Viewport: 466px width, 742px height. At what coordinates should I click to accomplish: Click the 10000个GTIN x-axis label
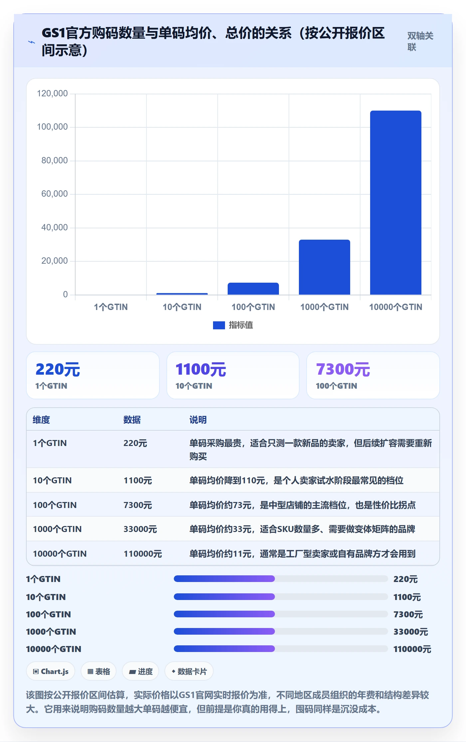[395, 307]
